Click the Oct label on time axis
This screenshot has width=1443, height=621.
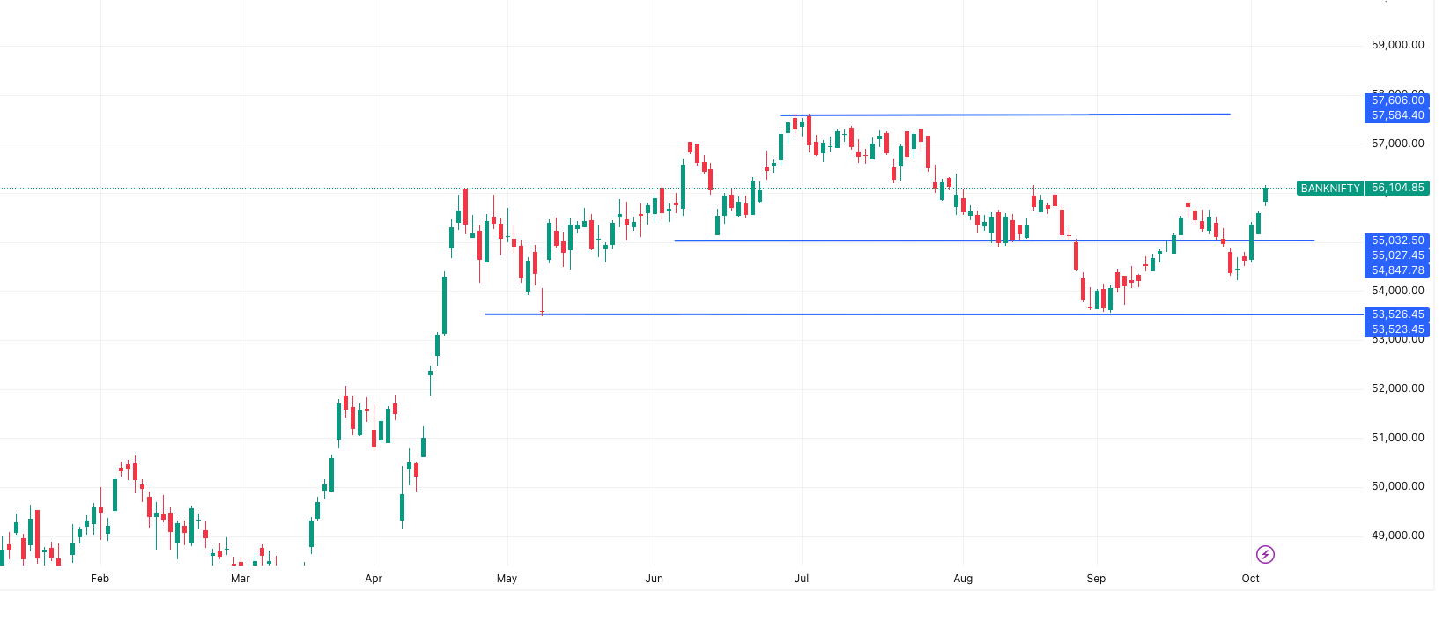1251,579
